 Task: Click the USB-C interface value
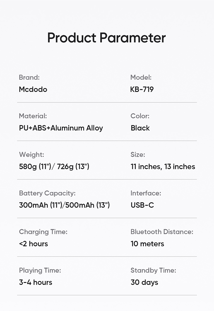[x=142, y=205]
